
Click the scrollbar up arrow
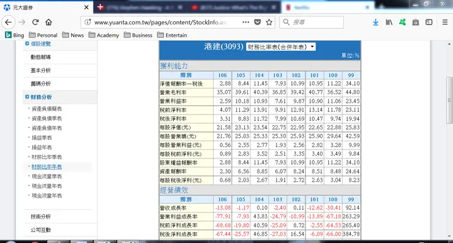[449, 44]
